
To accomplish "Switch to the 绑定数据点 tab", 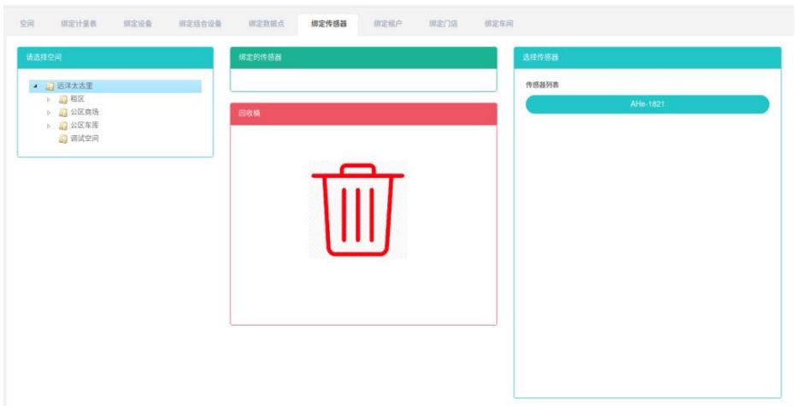I will click(264, 23).
